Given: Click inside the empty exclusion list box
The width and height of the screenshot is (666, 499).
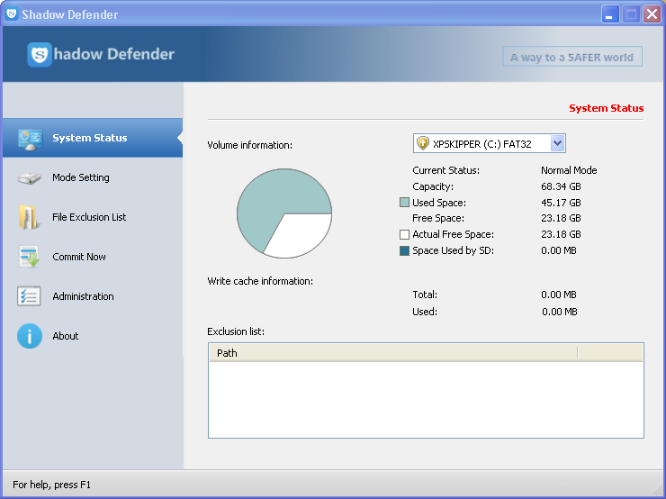Looking at the screenshot, I should [x=426, y=400].
